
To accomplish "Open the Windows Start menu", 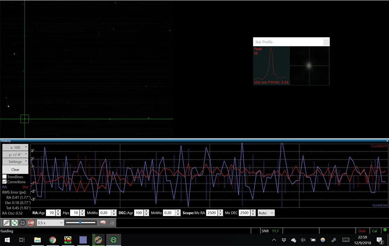I will point(7,240).
